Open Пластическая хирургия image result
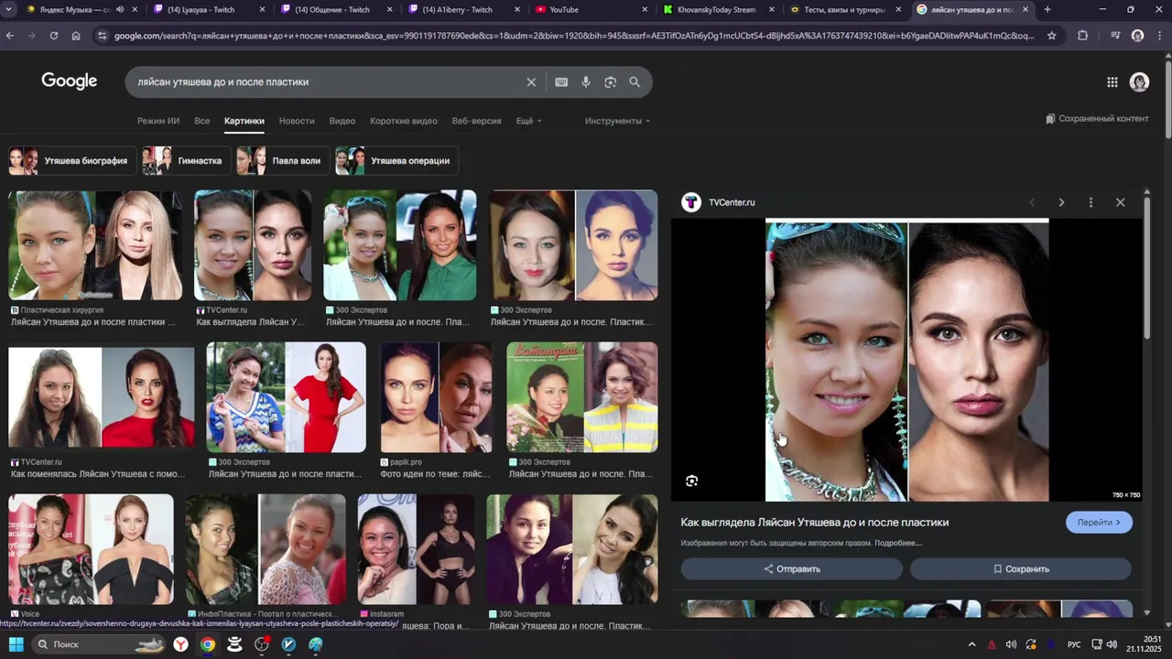1172x659 pixels. (x=95, y=245)
